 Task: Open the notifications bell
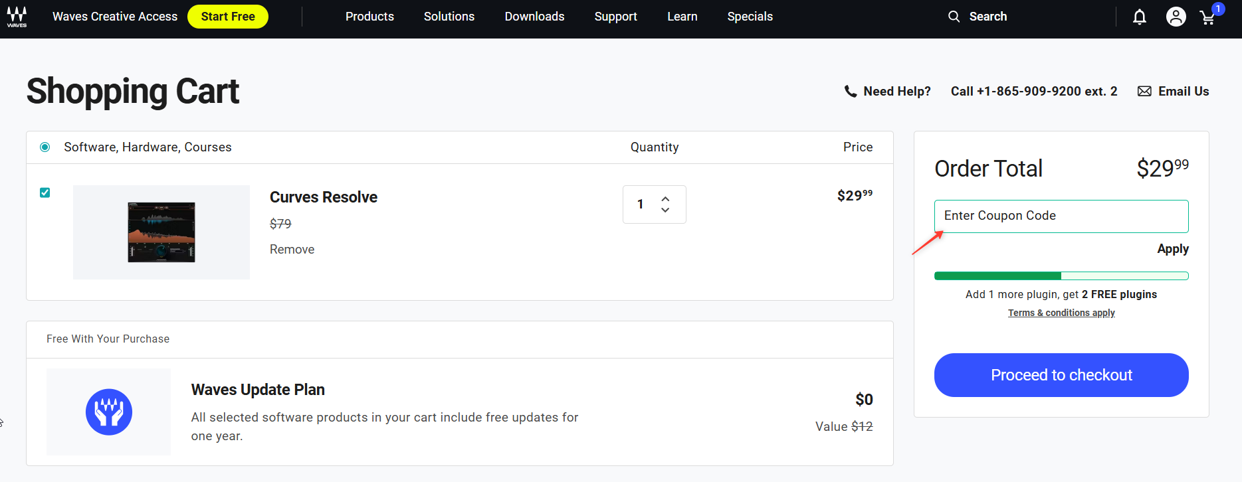(1139, 17)
